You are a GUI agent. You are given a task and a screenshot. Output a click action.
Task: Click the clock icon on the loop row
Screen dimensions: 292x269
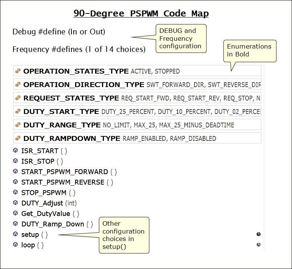point(258,245)
